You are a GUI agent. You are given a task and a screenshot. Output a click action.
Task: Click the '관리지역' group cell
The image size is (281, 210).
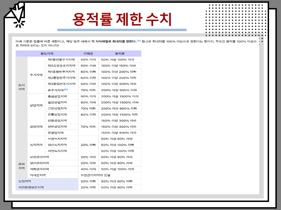click(x=21, y=166)
